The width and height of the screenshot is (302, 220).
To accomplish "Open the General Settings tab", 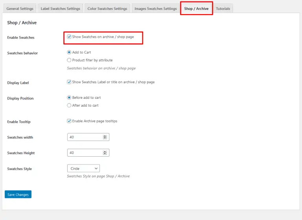I will 20,9.
